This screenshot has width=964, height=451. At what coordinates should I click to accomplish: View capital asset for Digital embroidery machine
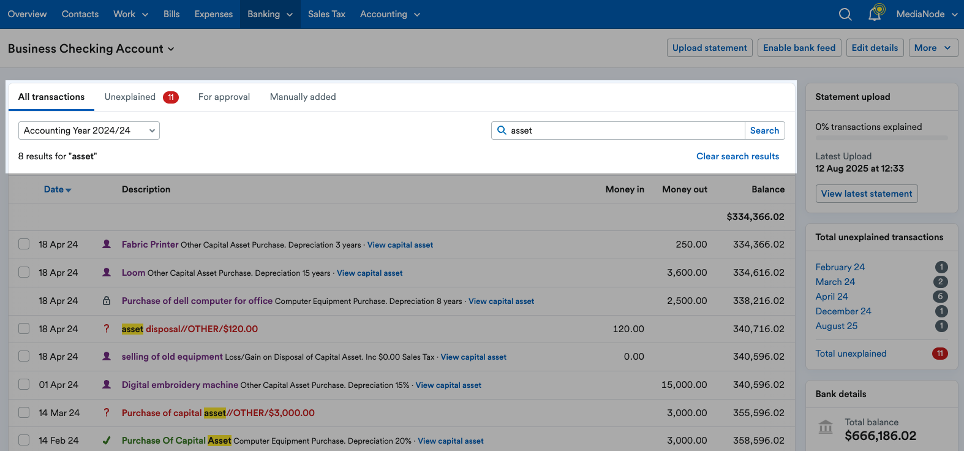(x=448, y=385)
